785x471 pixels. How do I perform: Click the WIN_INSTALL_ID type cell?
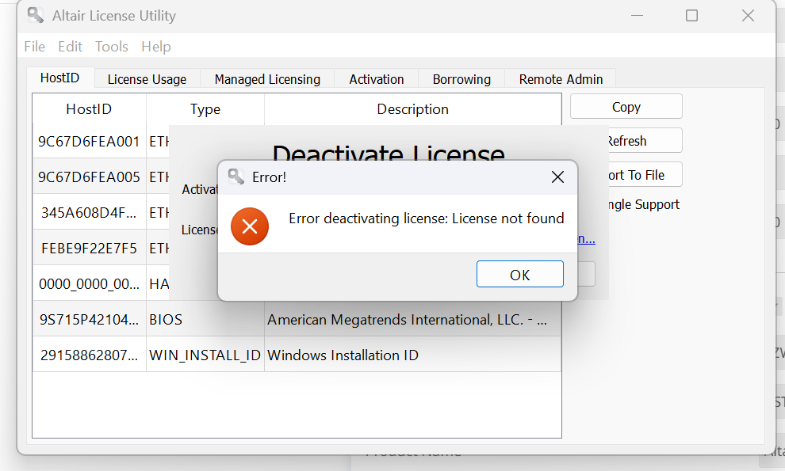pyautogui.click(x=205, y=355)
